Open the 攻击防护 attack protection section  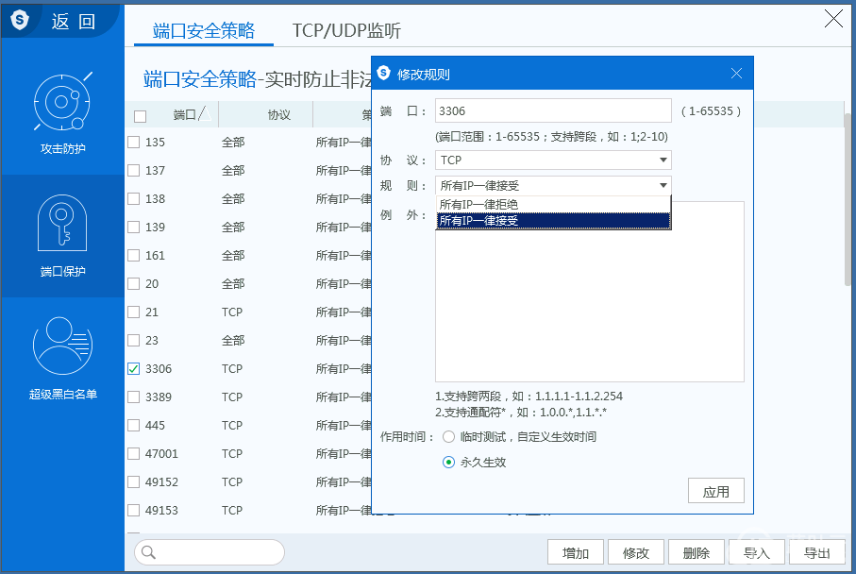(62, 113)
